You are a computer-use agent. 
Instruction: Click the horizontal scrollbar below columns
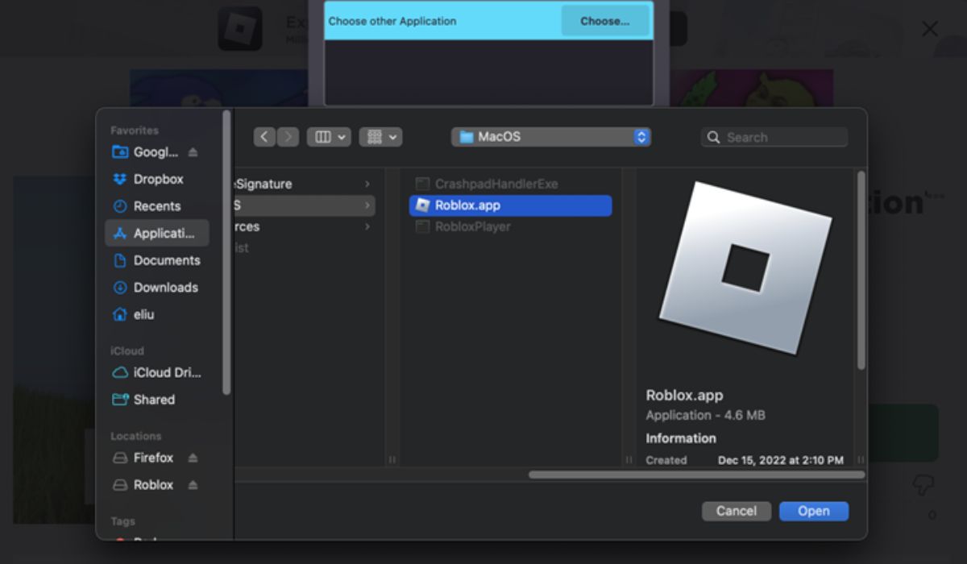pos(696,475)
